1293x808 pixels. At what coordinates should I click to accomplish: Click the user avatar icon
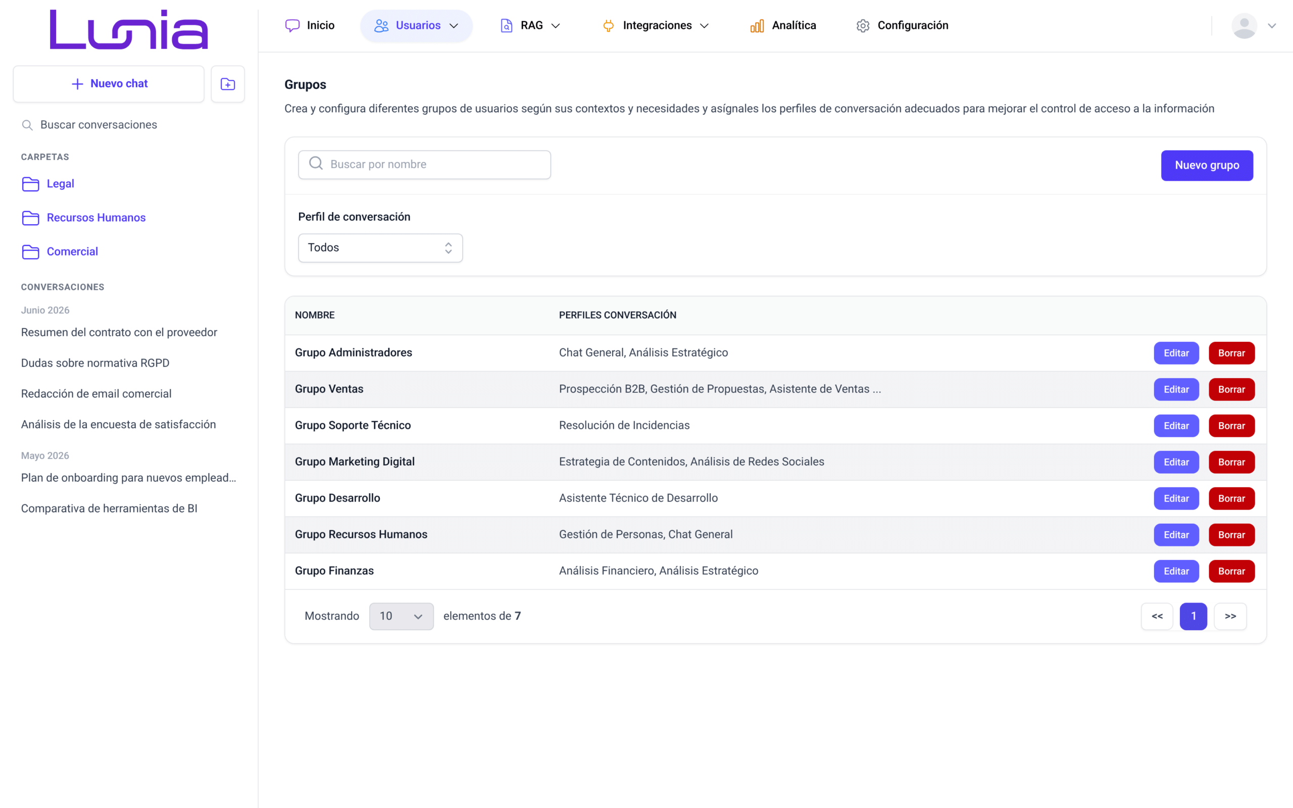1244,26
